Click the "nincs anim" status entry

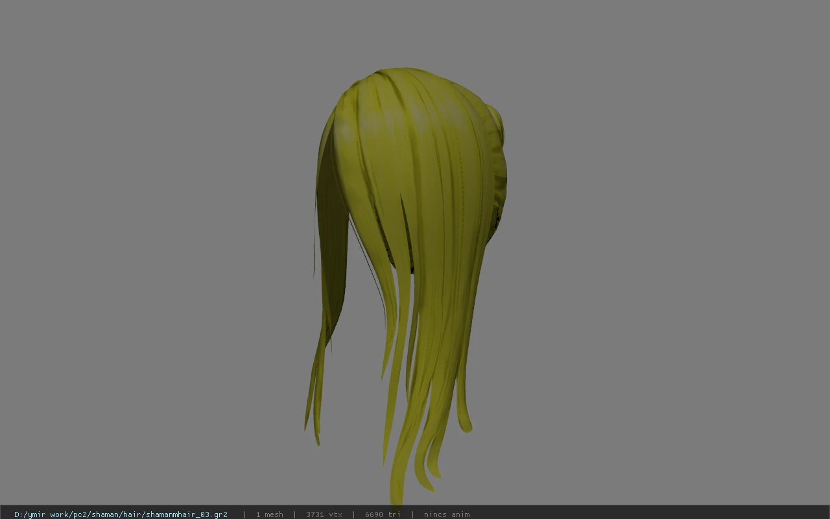pyautogui.click(x=447, y=514)
